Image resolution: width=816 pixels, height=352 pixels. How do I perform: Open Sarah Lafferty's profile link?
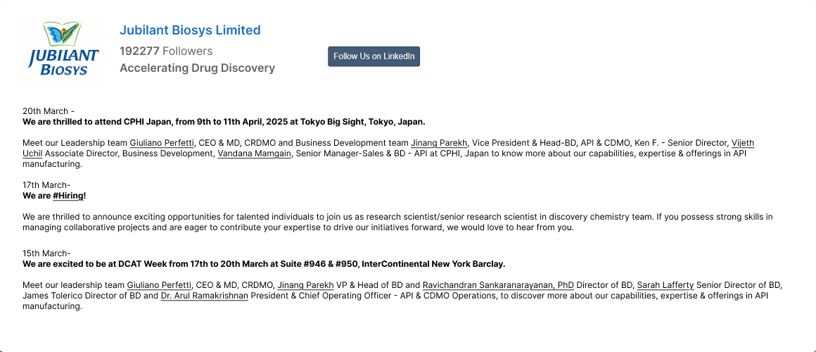click(665, 285)
